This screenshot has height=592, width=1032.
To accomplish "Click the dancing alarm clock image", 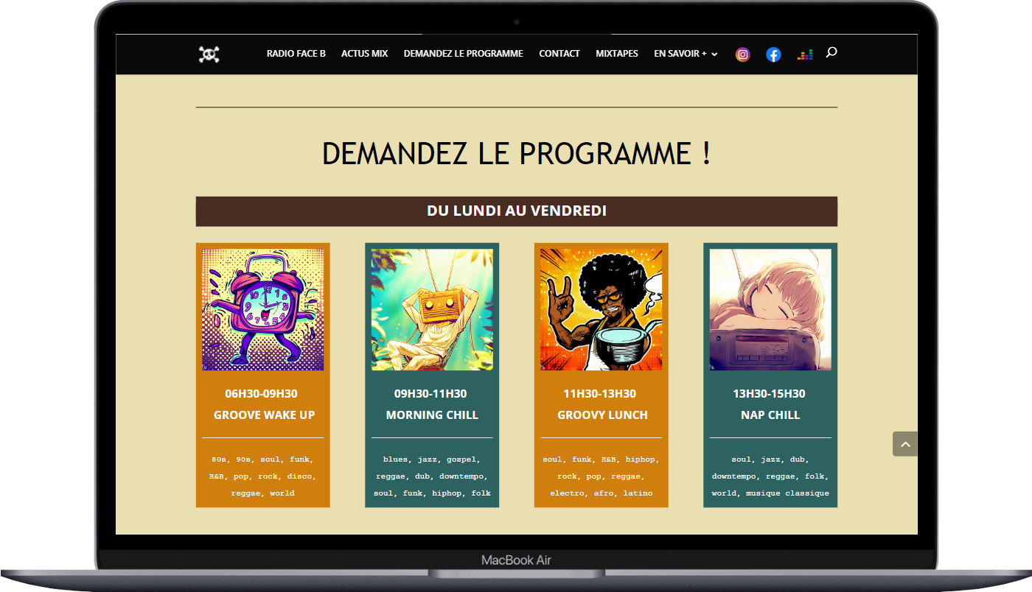I will point(263,309).
